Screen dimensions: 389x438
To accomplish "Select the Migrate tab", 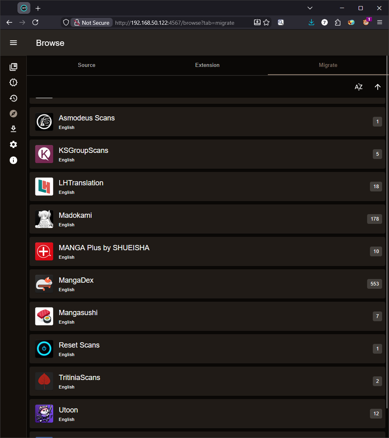I will click(328, 65).
